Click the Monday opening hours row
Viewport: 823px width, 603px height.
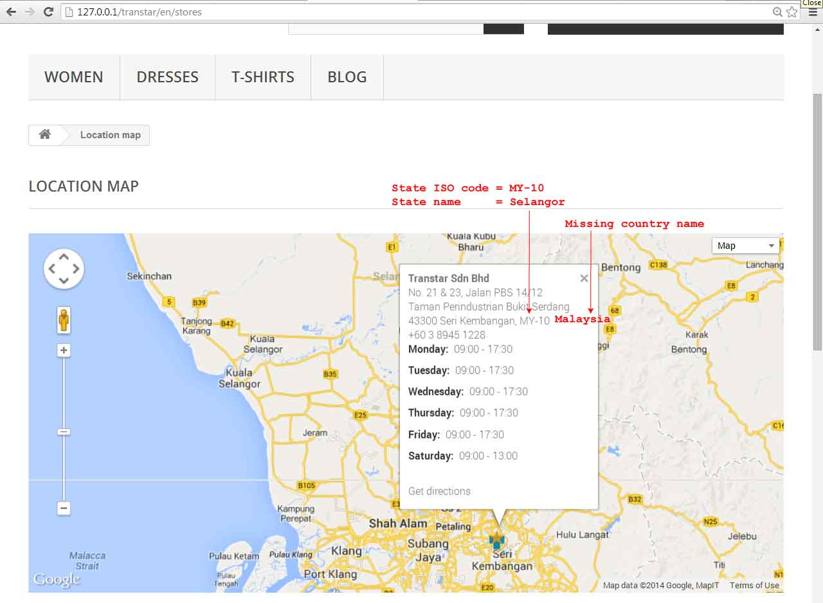(460, 349)
